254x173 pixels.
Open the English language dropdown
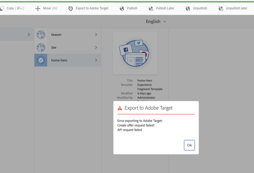pos(156,22)
